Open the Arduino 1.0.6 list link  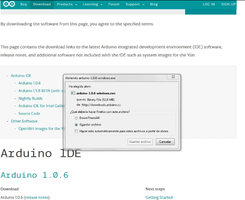tap(30, 83)
